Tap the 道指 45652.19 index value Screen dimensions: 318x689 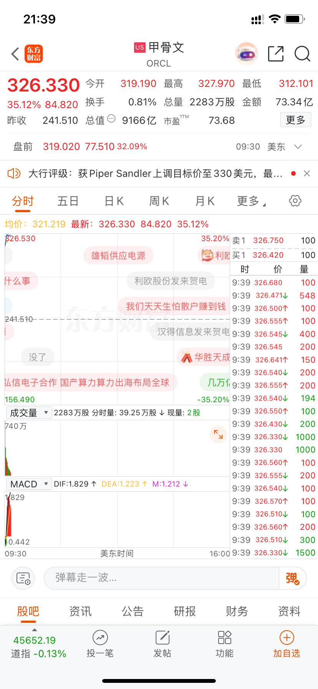coord(35,640)
